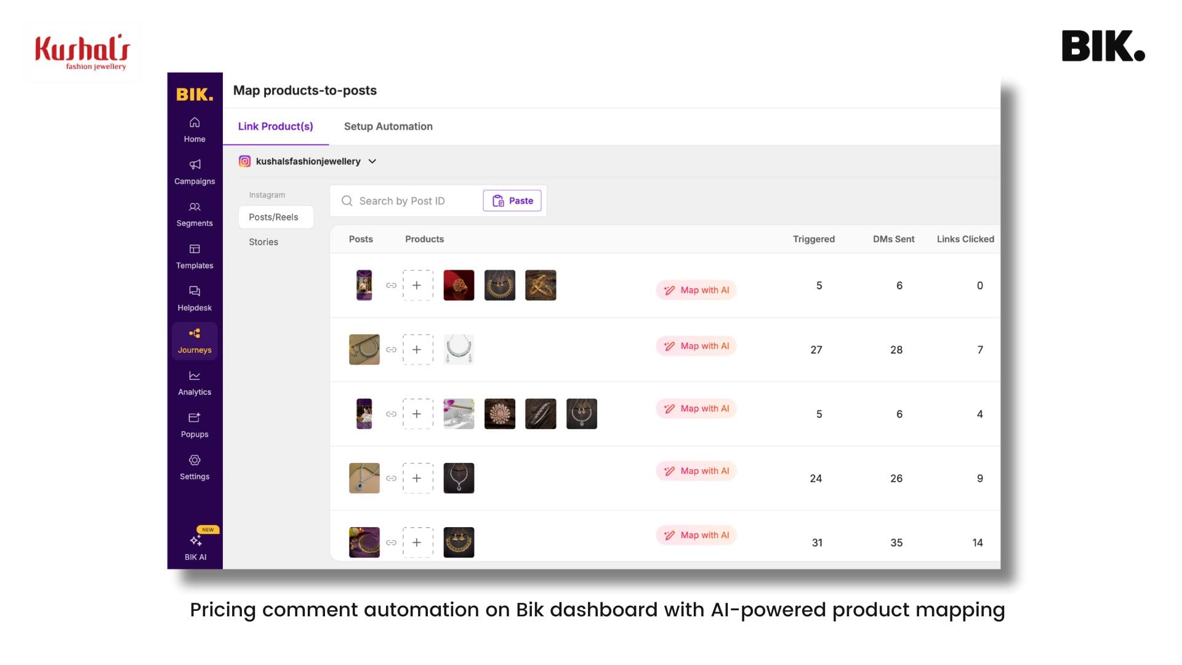Open the Home section in the sidebar
Image resolution: width=1182 pixels, height=665 pixels.
tap(195, 129)
